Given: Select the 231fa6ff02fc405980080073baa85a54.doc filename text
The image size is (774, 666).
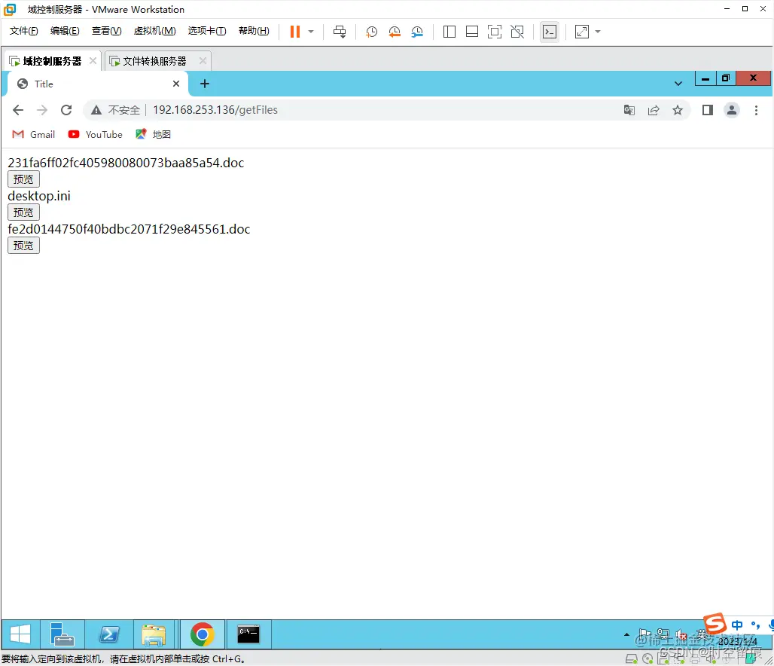Looking at the screenshot, I should point(126,163).
